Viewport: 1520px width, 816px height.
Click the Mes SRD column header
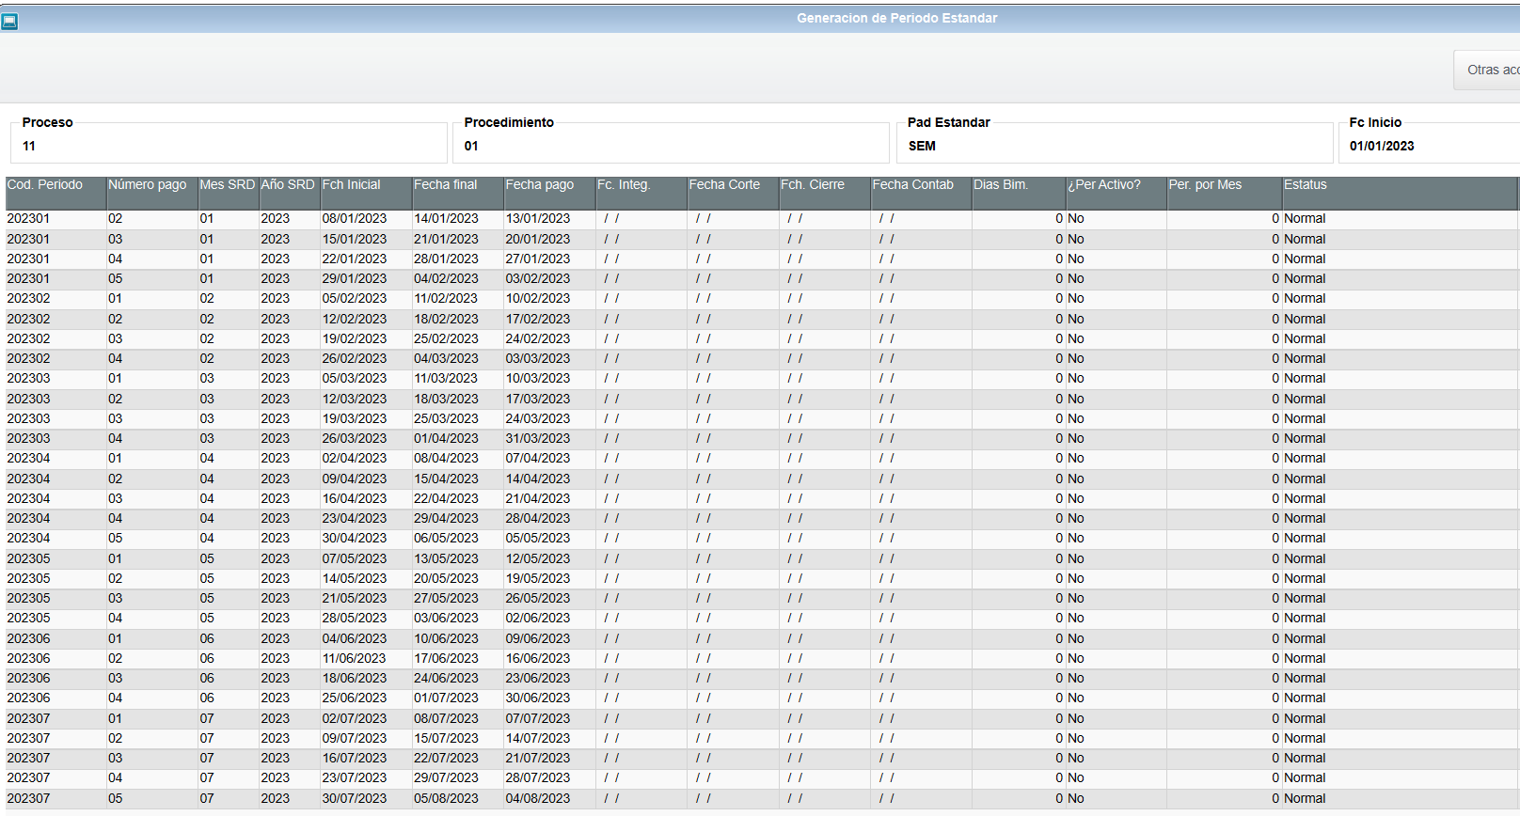pos(228,193)
